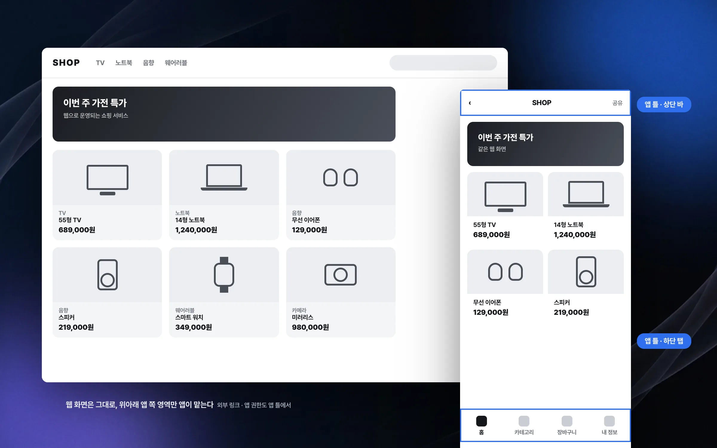The image size is (717, 448).
Task: Tap the back chevron in mobile top bar
Action: coord(470,103)
